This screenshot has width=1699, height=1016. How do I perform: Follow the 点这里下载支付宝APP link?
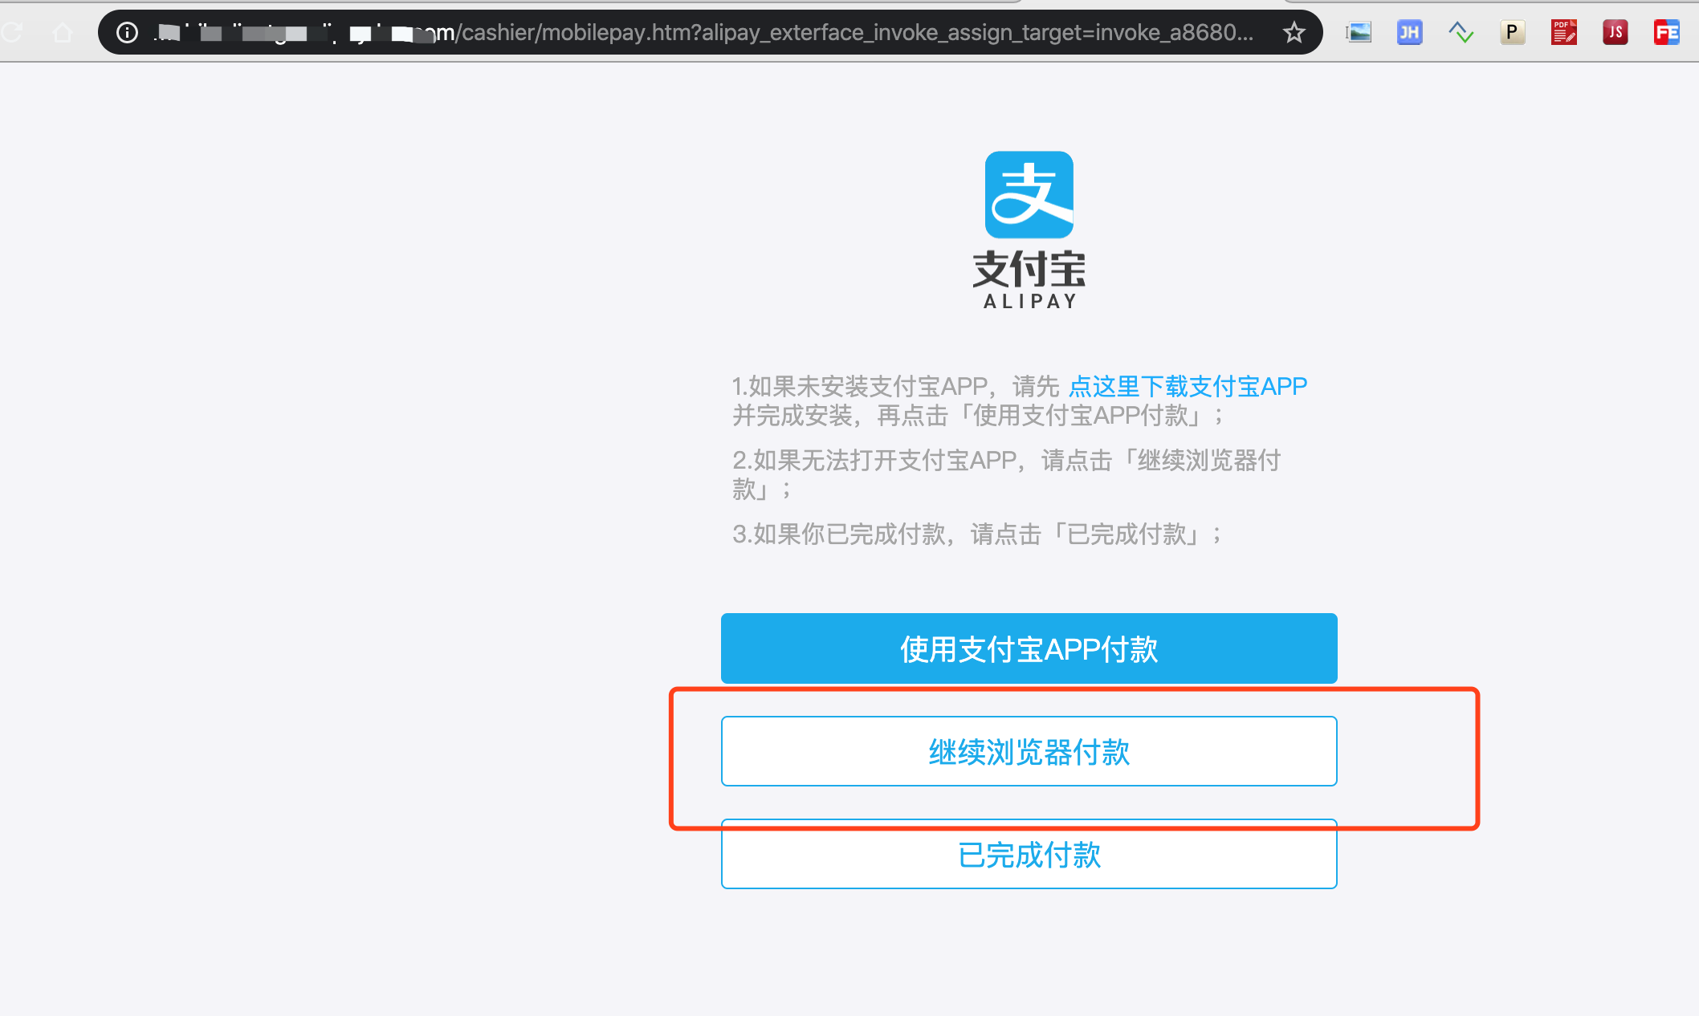(1188, 387)
